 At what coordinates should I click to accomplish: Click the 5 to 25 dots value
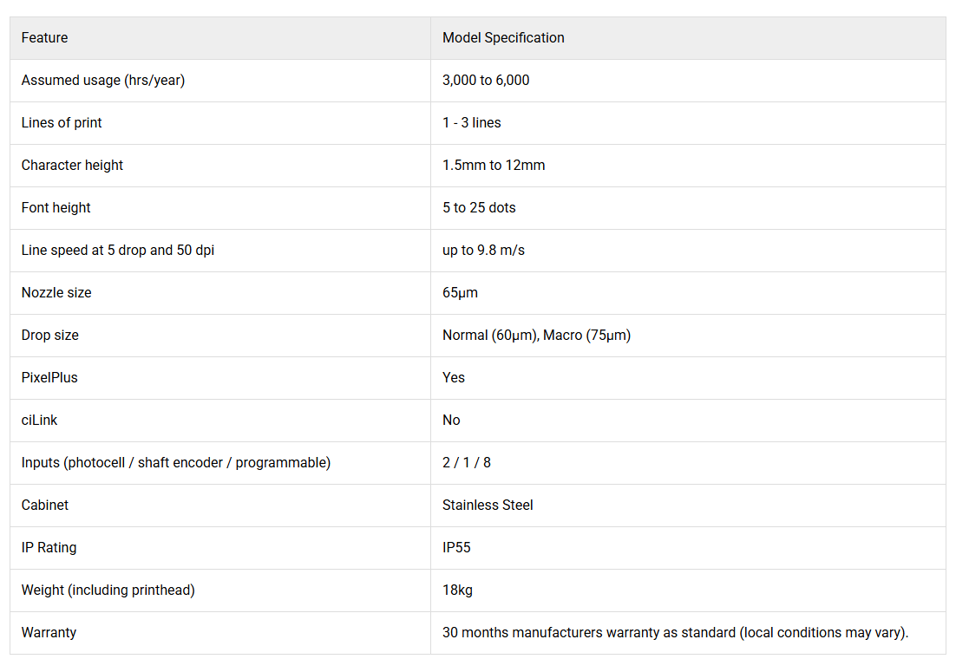pos(479,208)
